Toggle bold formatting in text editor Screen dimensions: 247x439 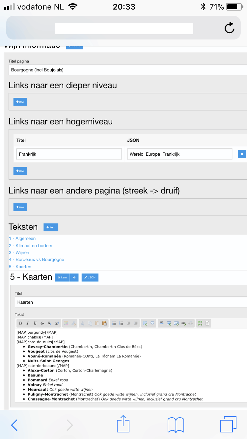(20, 323)
